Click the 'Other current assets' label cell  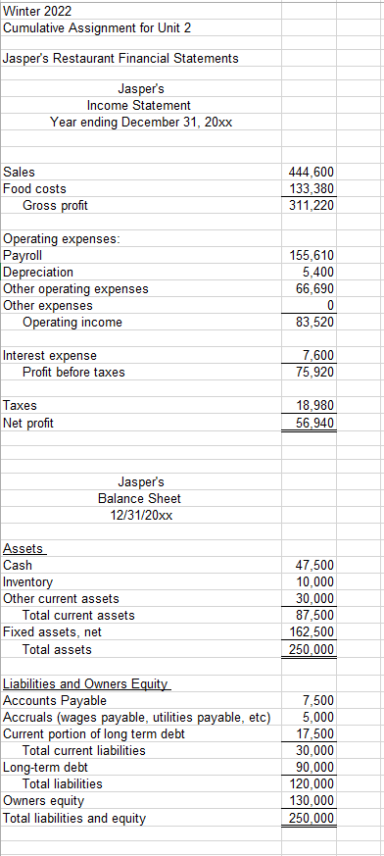[x=141, y=599]
